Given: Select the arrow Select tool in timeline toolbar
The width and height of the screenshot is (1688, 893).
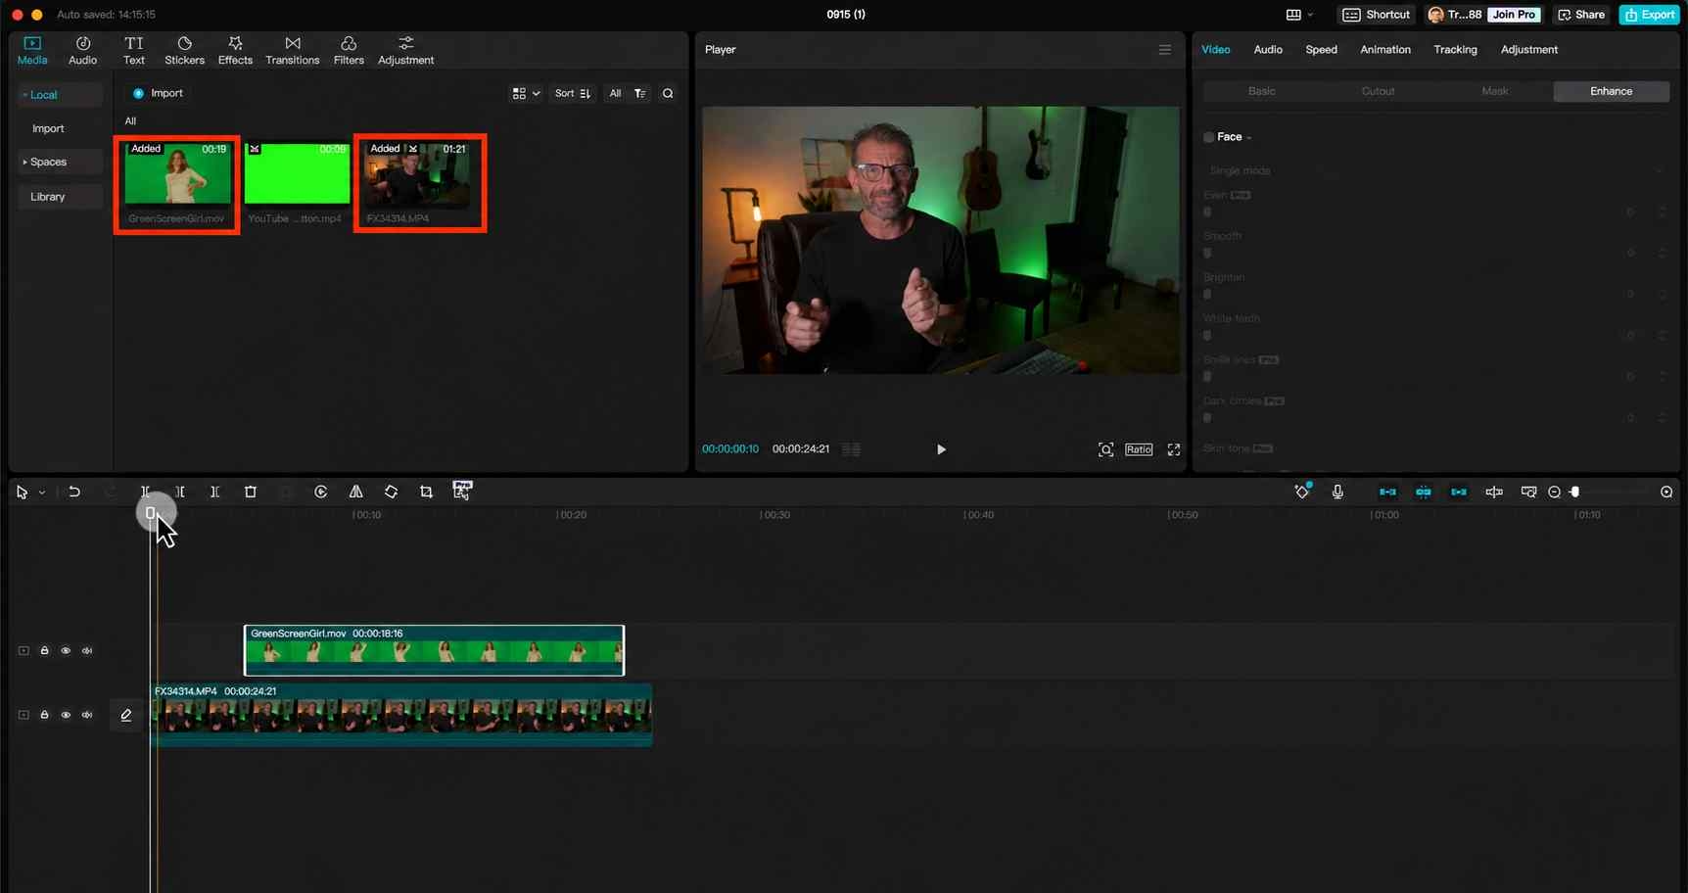Looking at the screenshot, I should [x=22, y=492].
